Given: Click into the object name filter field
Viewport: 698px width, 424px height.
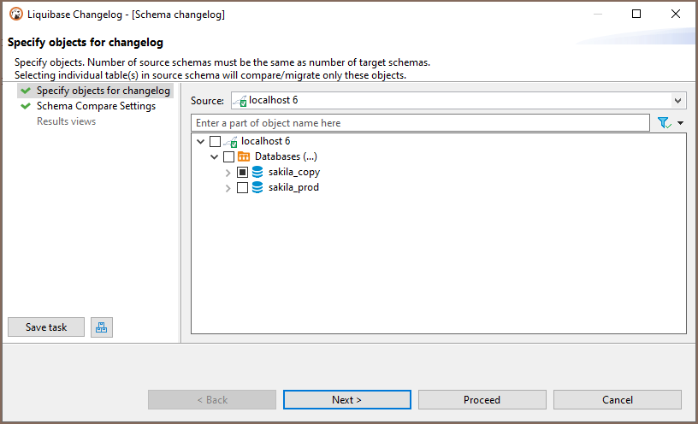Looking at the screenshot, I should click(x=419, y=123).
